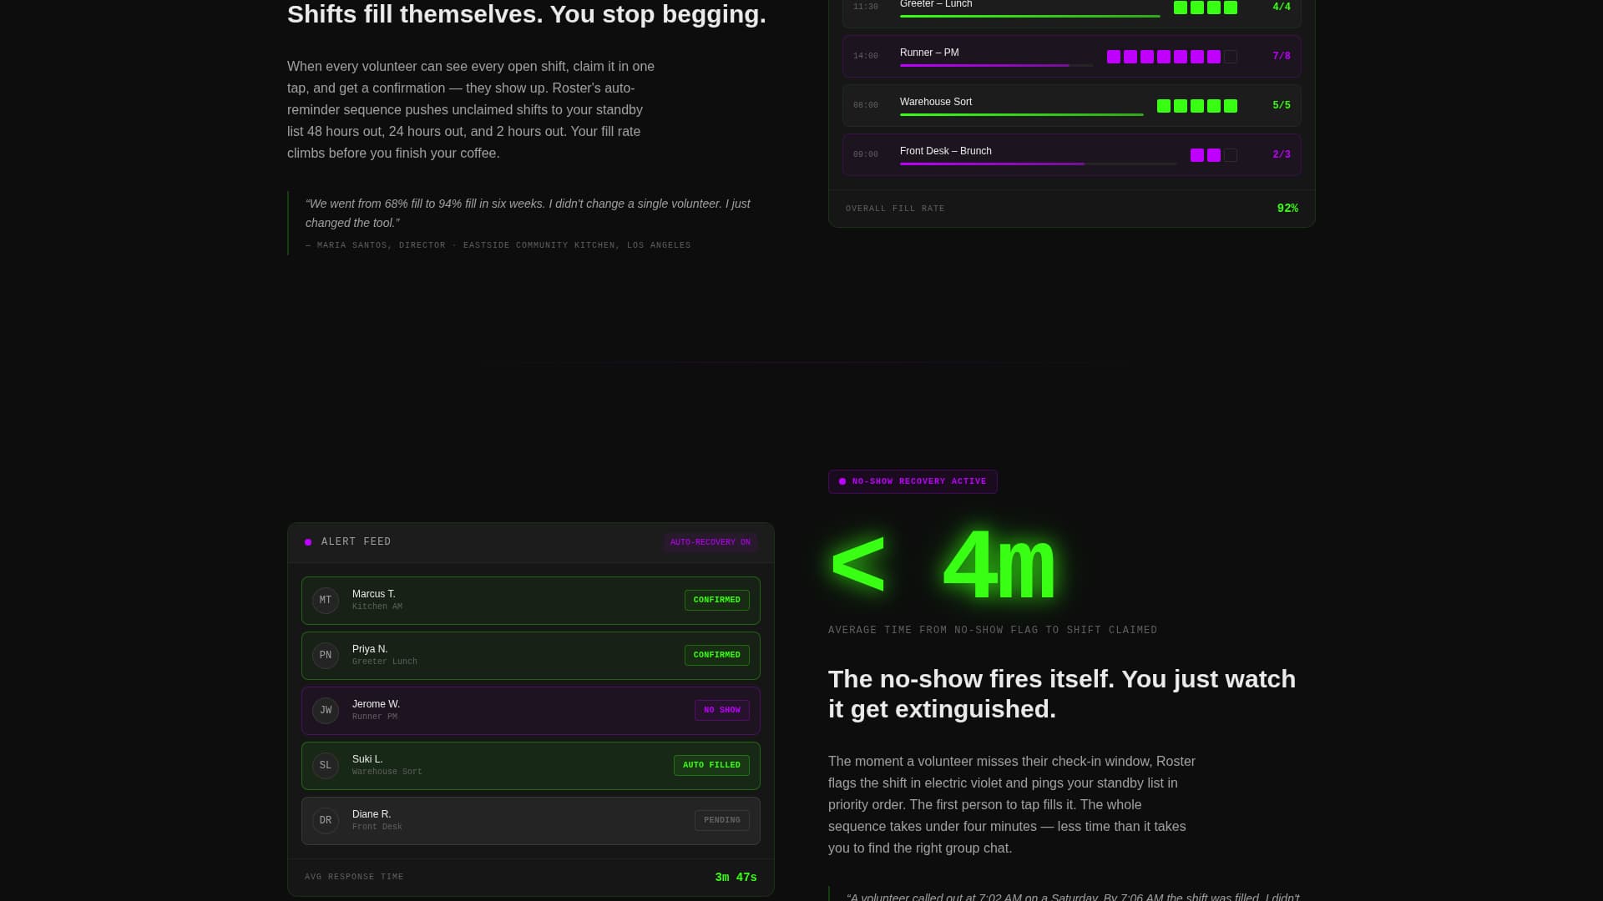
Task: Click the empty capacity square on Runner – PM row
Action: [1230, 57]
